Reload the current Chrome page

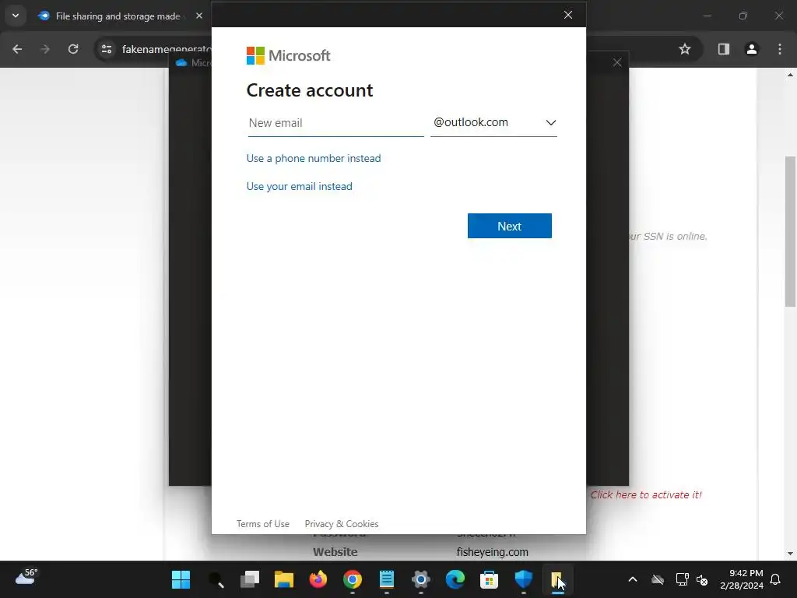(x=73, y=49)
